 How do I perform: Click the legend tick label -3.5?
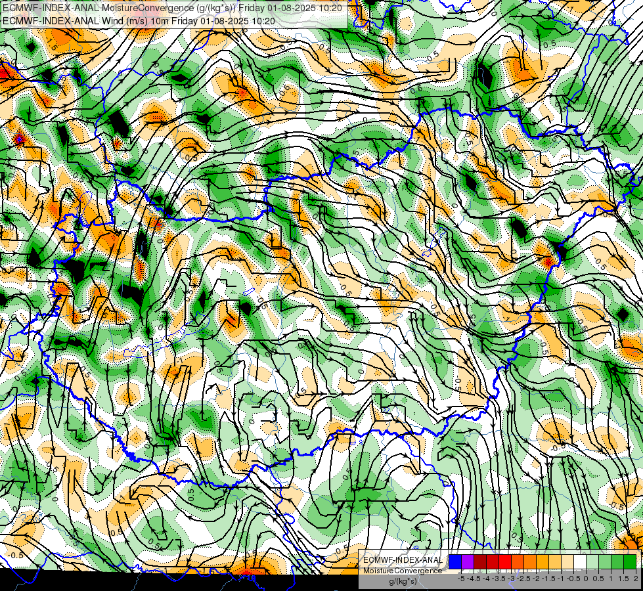(x=499, y=579)
